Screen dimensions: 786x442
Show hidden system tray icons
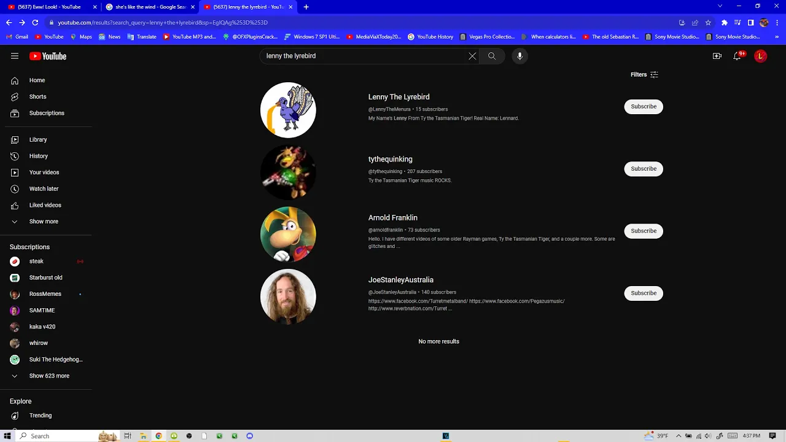coord(679,436)
